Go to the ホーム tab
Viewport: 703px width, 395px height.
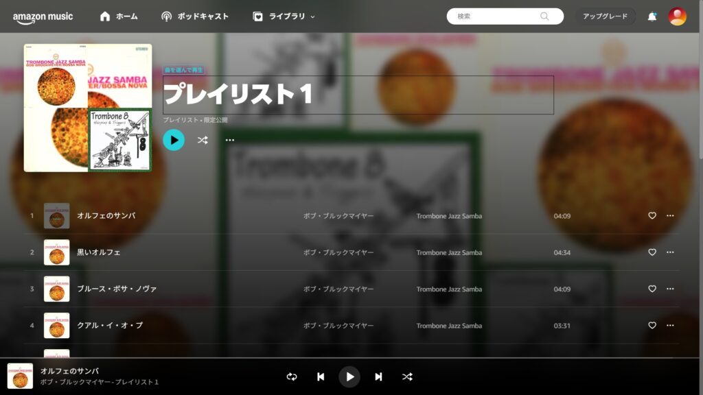click(x=119, y=16)
